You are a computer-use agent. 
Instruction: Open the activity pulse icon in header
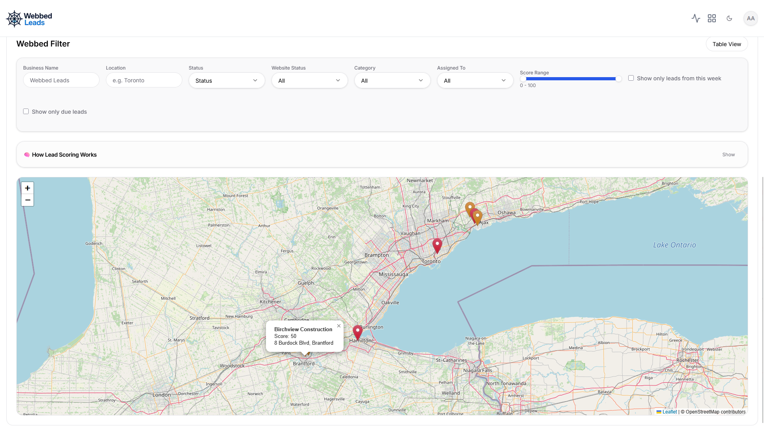click(x=696, y=18)
